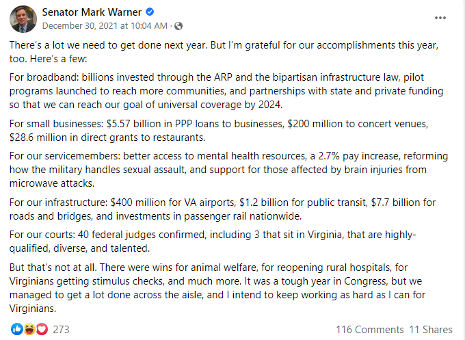This screenshot has height=340, width=465.
Task: Click the red Love heart reaction icon
Action: (x=41, y=329)
